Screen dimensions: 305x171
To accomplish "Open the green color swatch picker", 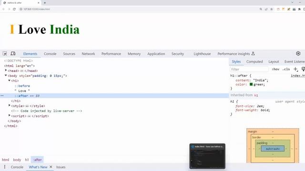I will pos(251,85).
